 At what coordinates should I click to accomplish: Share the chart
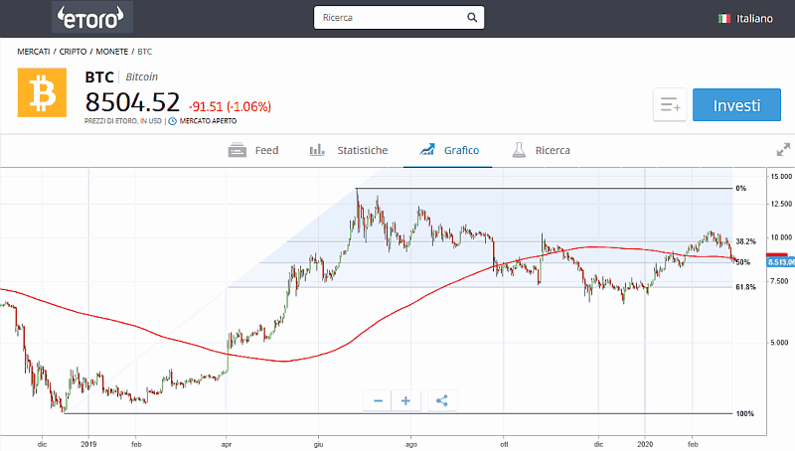point(442,401)
